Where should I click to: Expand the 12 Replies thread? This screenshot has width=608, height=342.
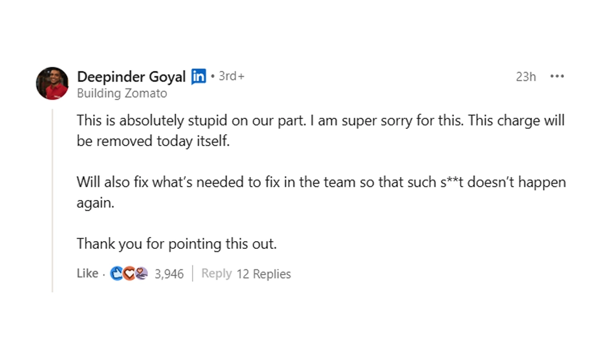point(263,274)
